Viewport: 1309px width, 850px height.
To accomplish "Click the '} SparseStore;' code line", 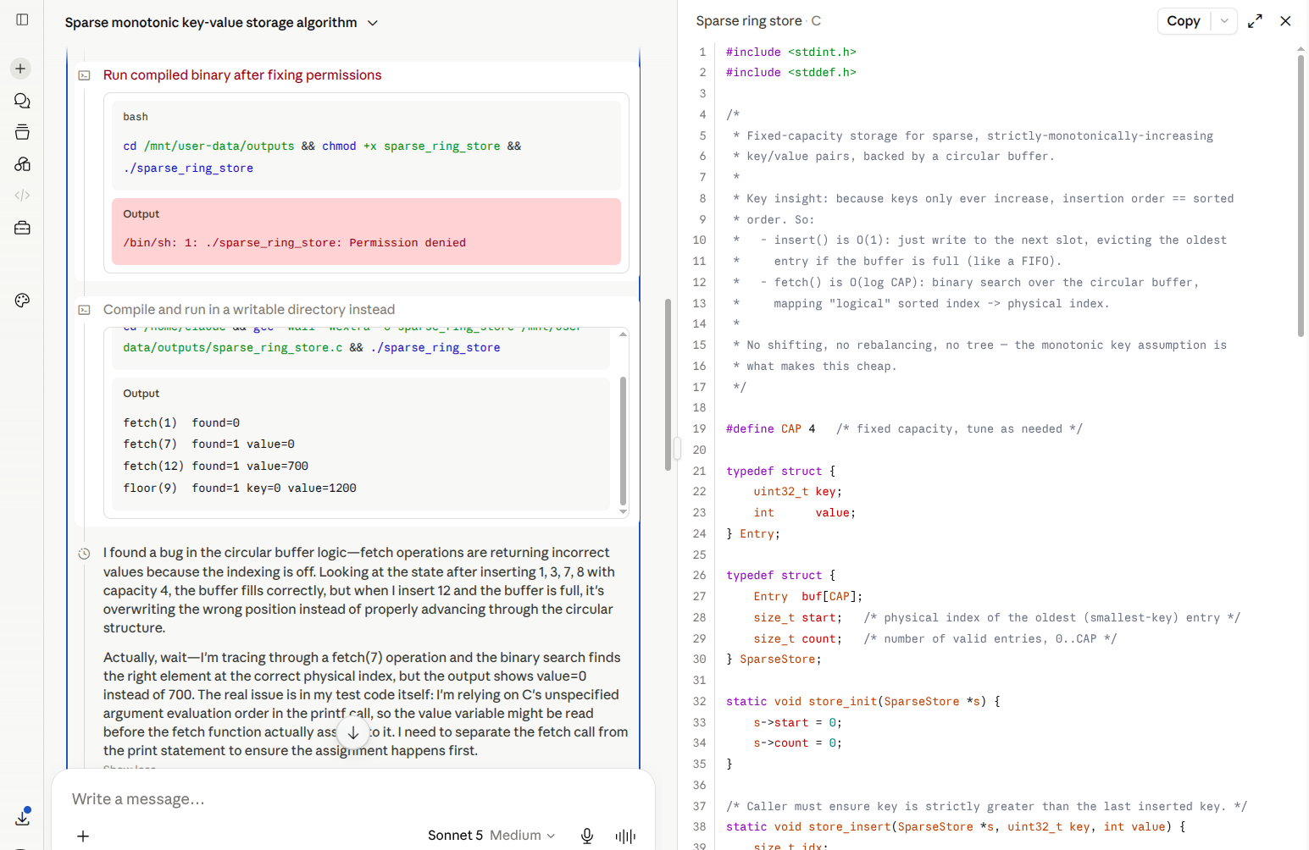I will point(774,660).
